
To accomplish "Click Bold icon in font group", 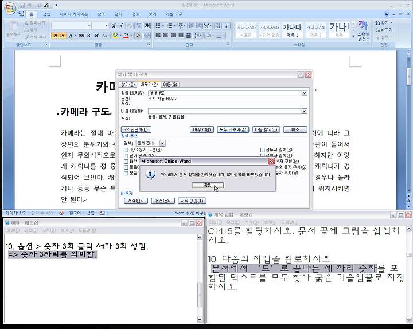I will [x=55, y=36].
